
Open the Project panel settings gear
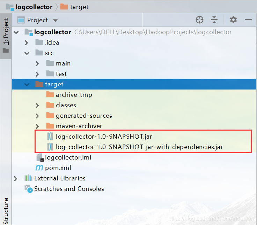click(x=233, y=20)
